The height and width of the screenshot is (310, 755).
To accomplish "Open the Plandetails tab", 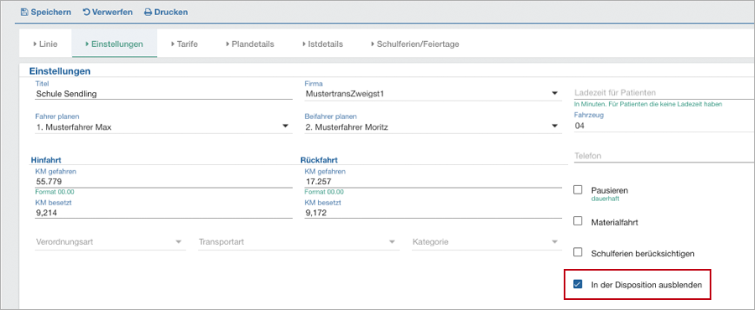I will click(x=250, y=44).
